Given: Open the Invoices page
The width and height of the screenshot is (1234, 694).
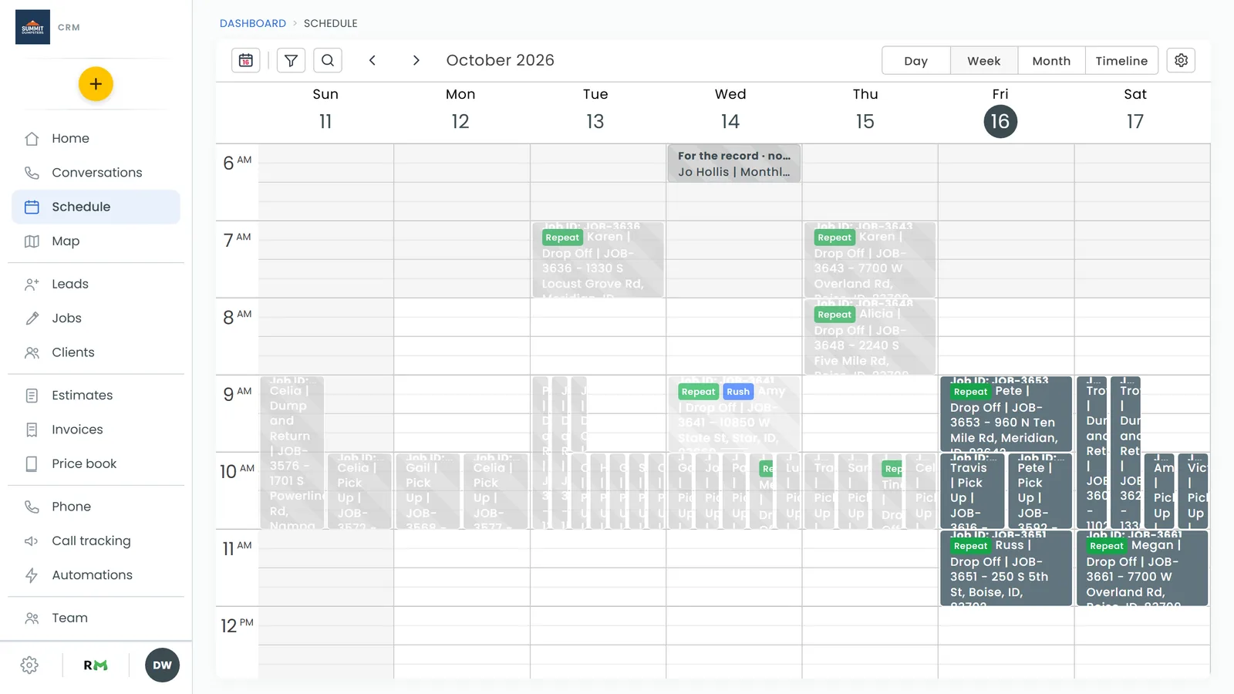Looking at the screenshot, I should tap(96, 430).
